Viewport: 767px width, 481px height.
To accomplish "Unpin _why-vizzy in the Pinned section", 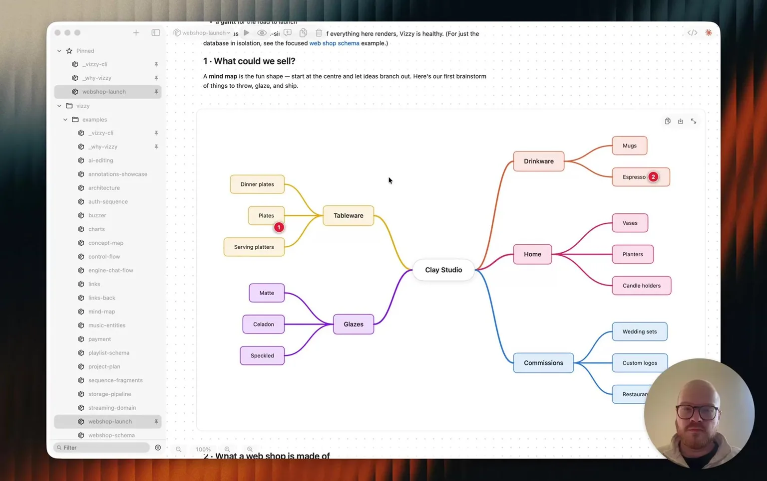I will pyautogui.click(x=156, y=78).
